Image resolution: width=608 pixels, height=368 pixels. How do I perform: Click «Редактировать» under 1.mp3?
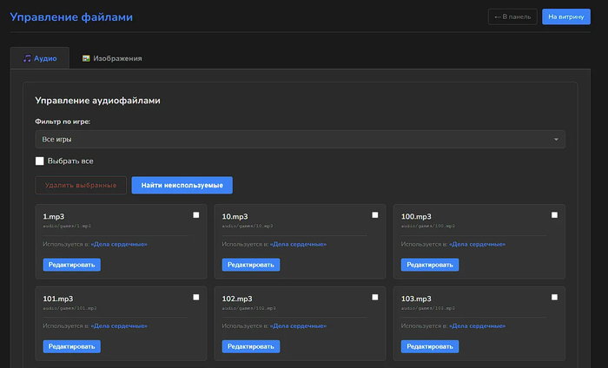(72, 265)
